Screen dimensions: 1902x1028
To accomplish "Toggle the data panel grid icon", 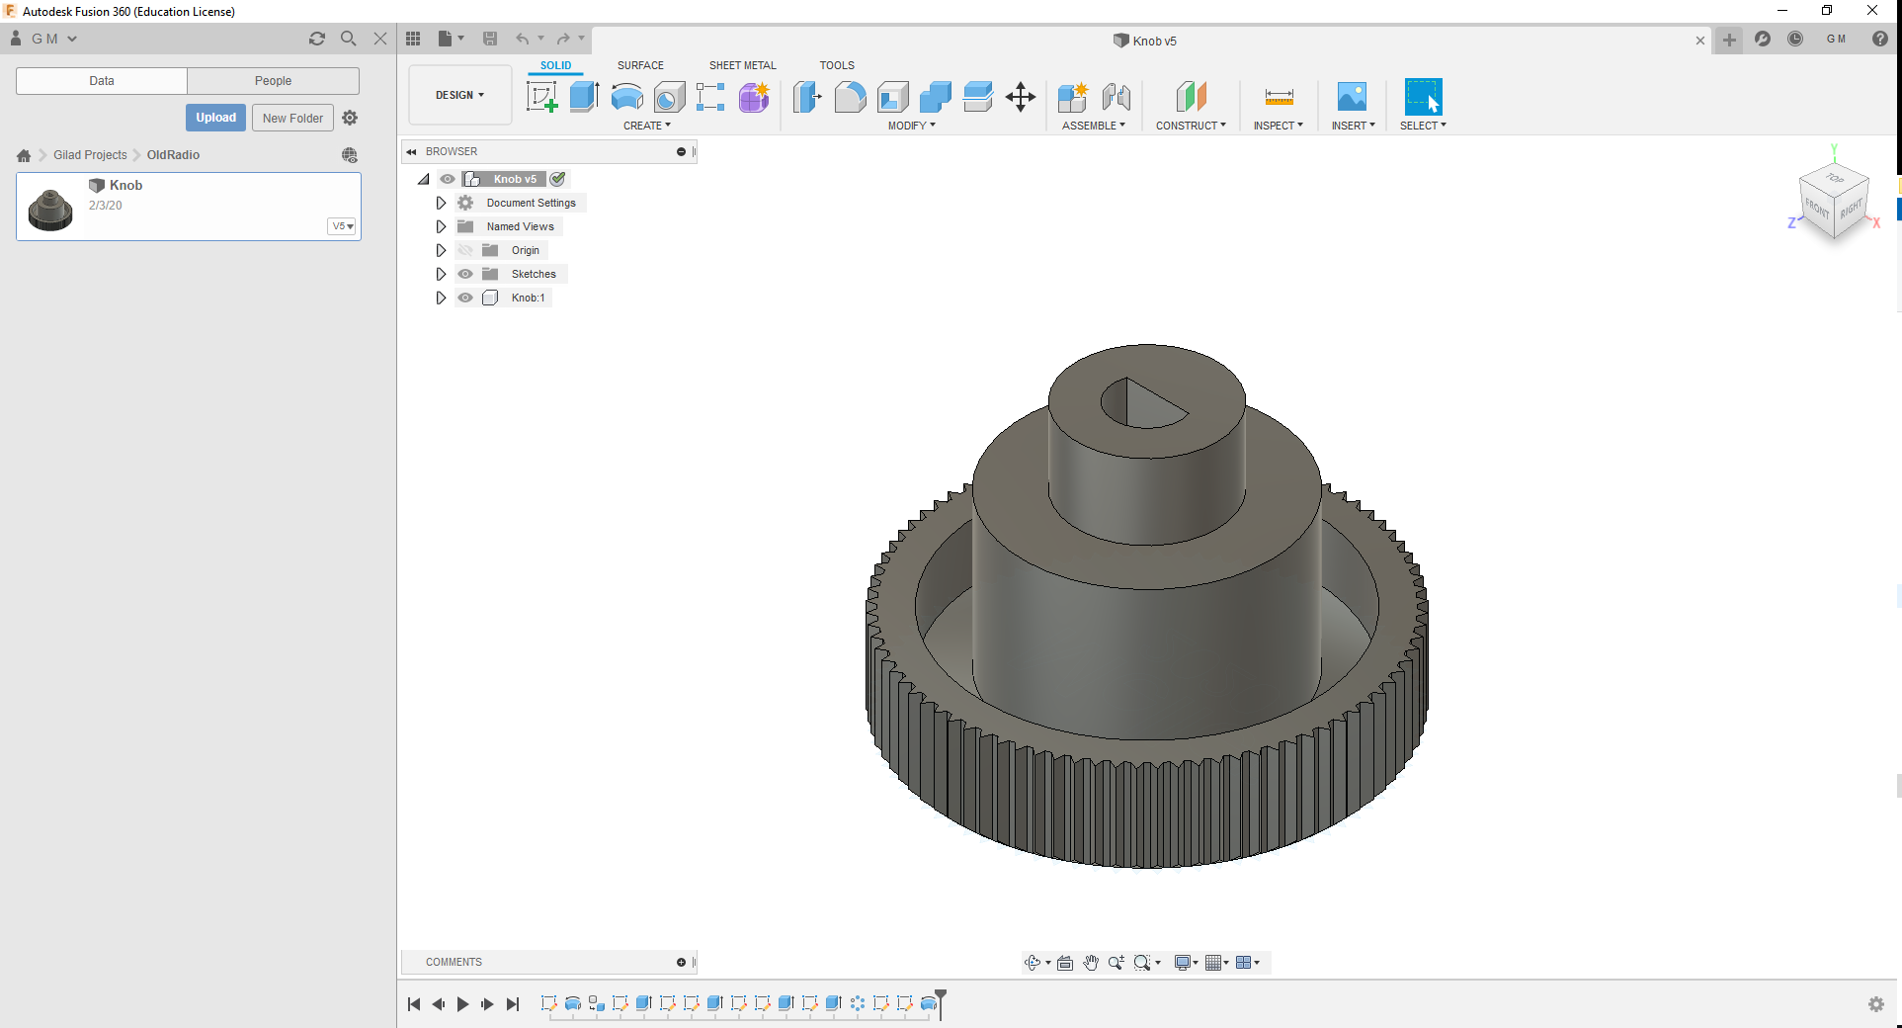I will (x=413, y=39).
